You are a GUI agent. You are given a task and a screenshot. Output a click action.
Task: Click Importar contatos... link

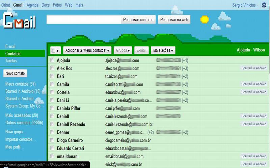21,139
